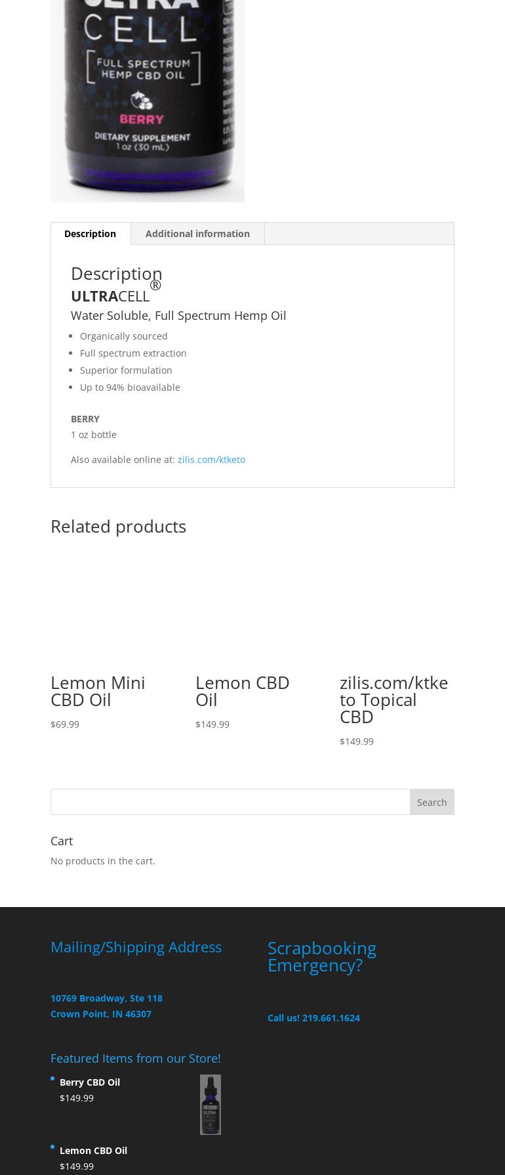This screenshot has height=1175, width=505.
Task: Click the Topical CBD $149.99 price
Action: tap(357, 742)
